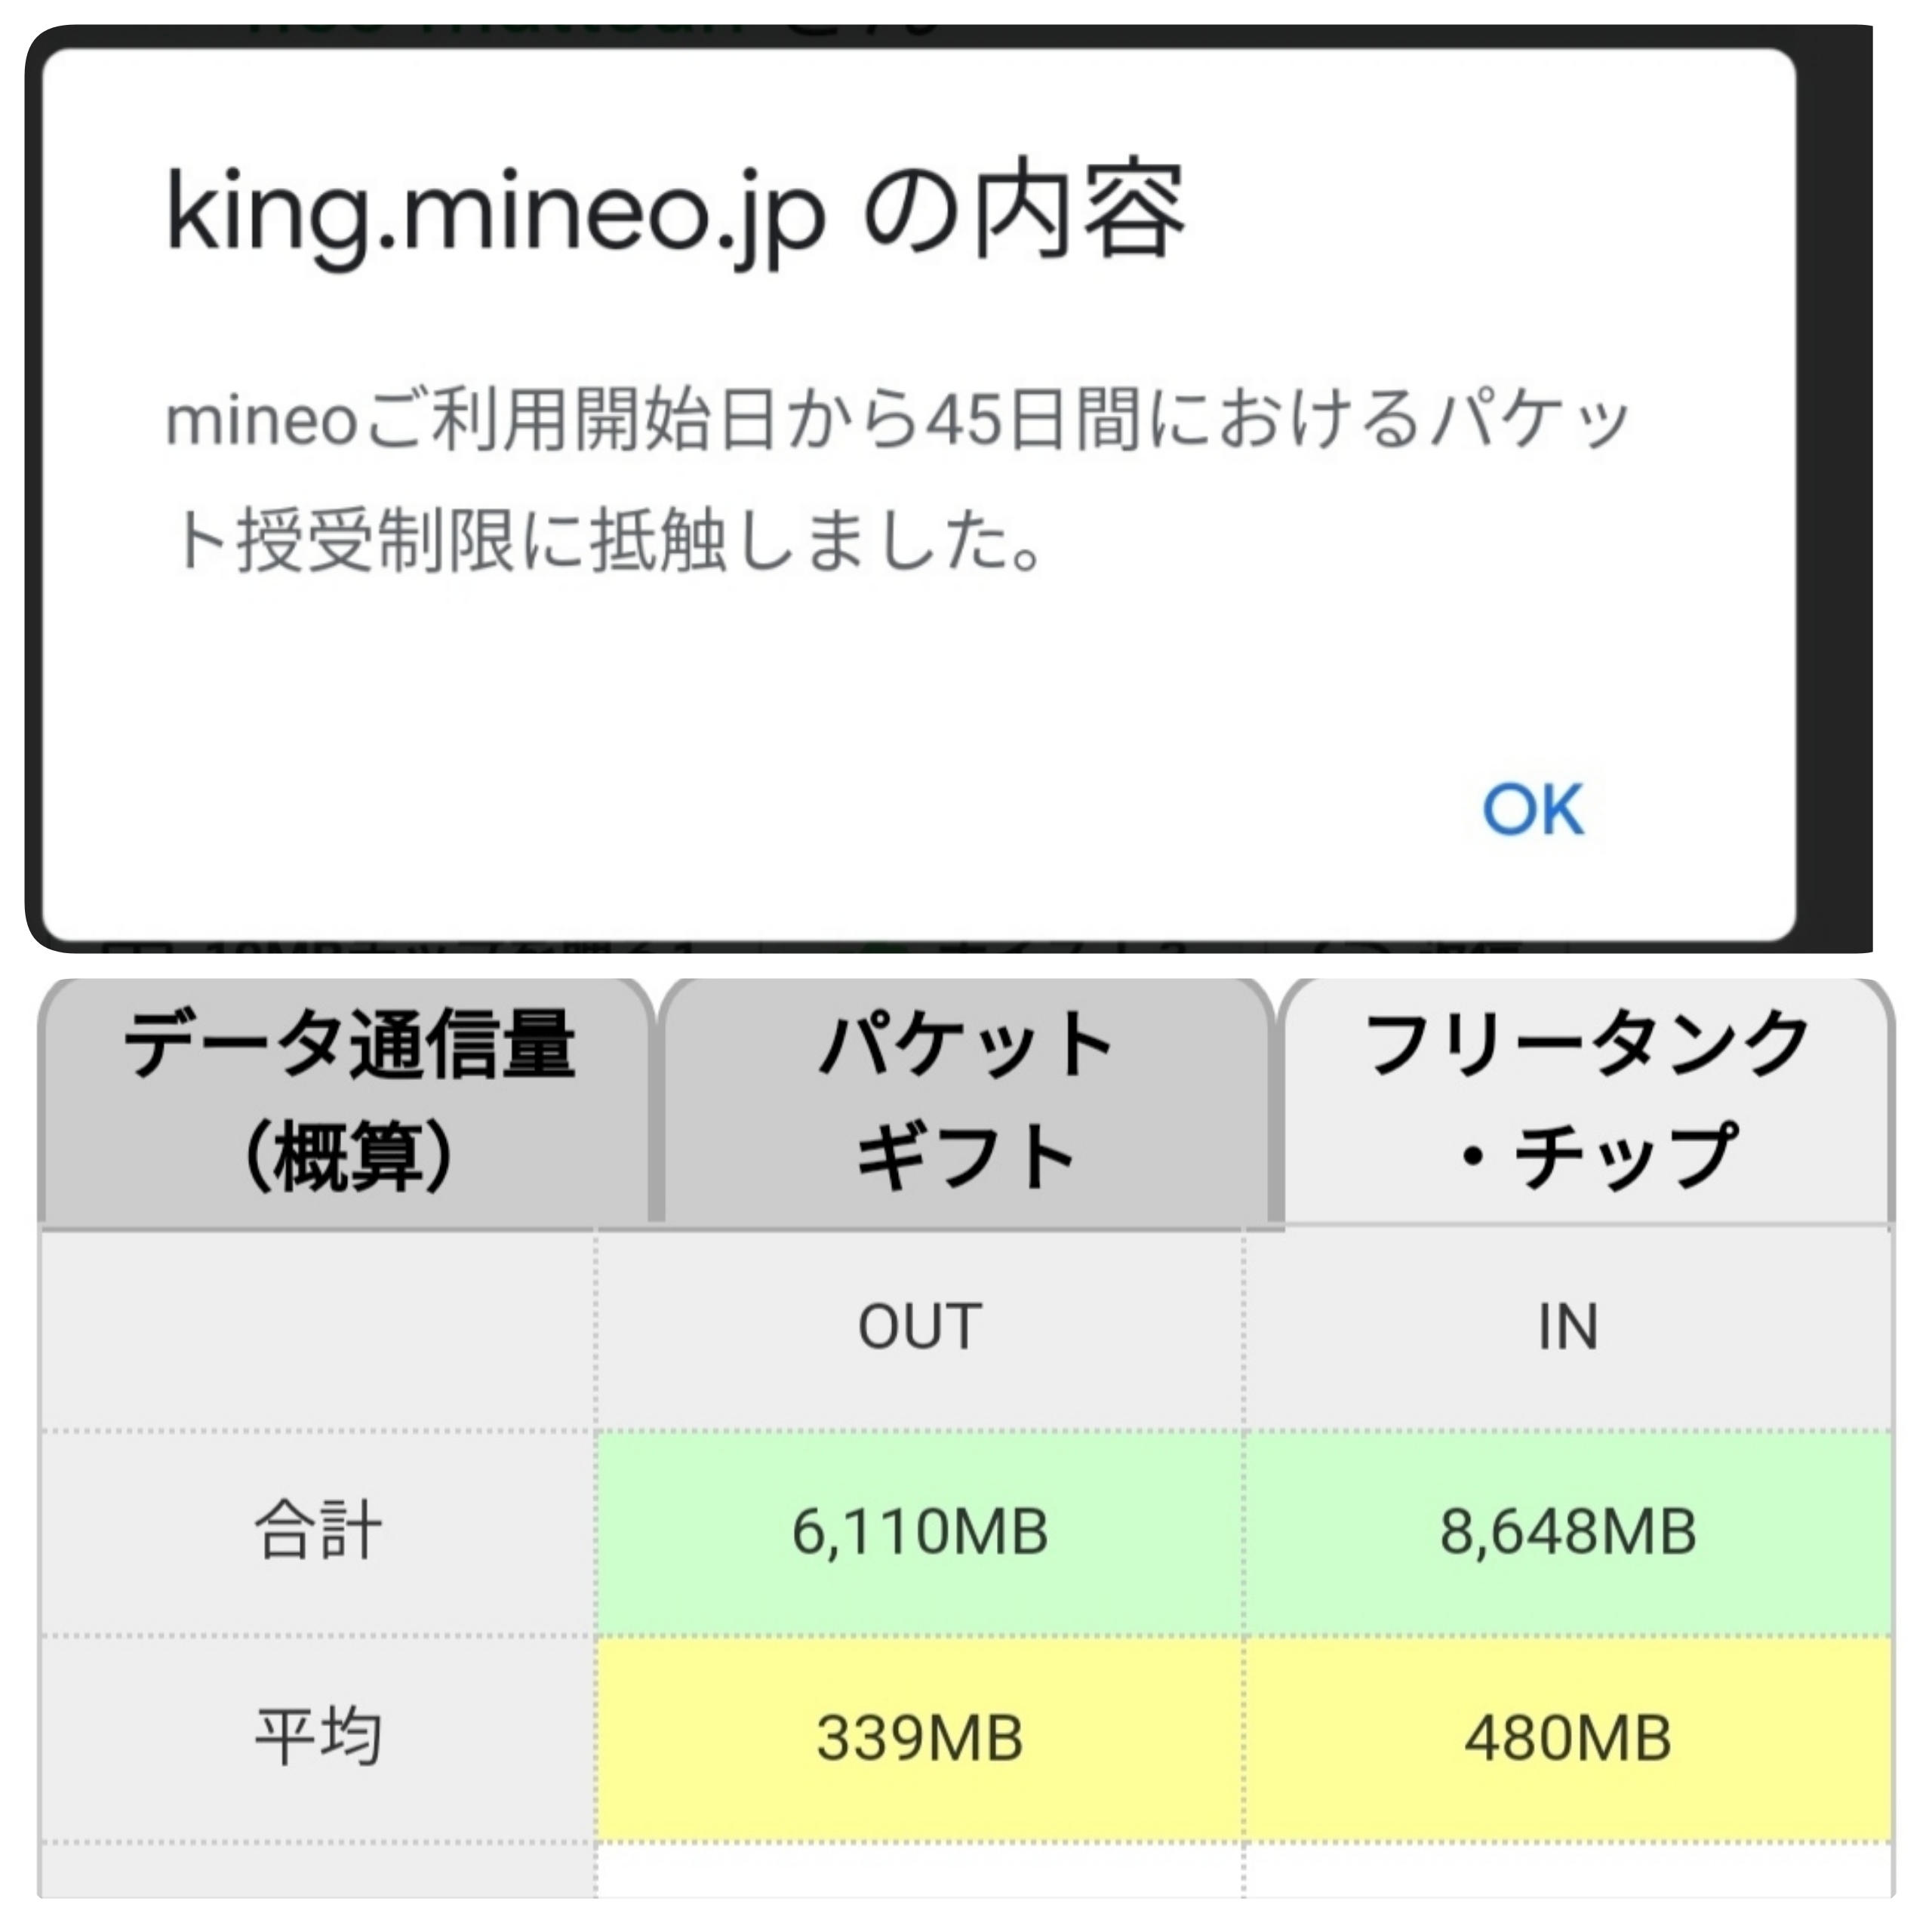Viewport: 1932px width, 1932px height.
Task: Click the mineo 45日間 restriction message text
Action: (x=896, y=480)
